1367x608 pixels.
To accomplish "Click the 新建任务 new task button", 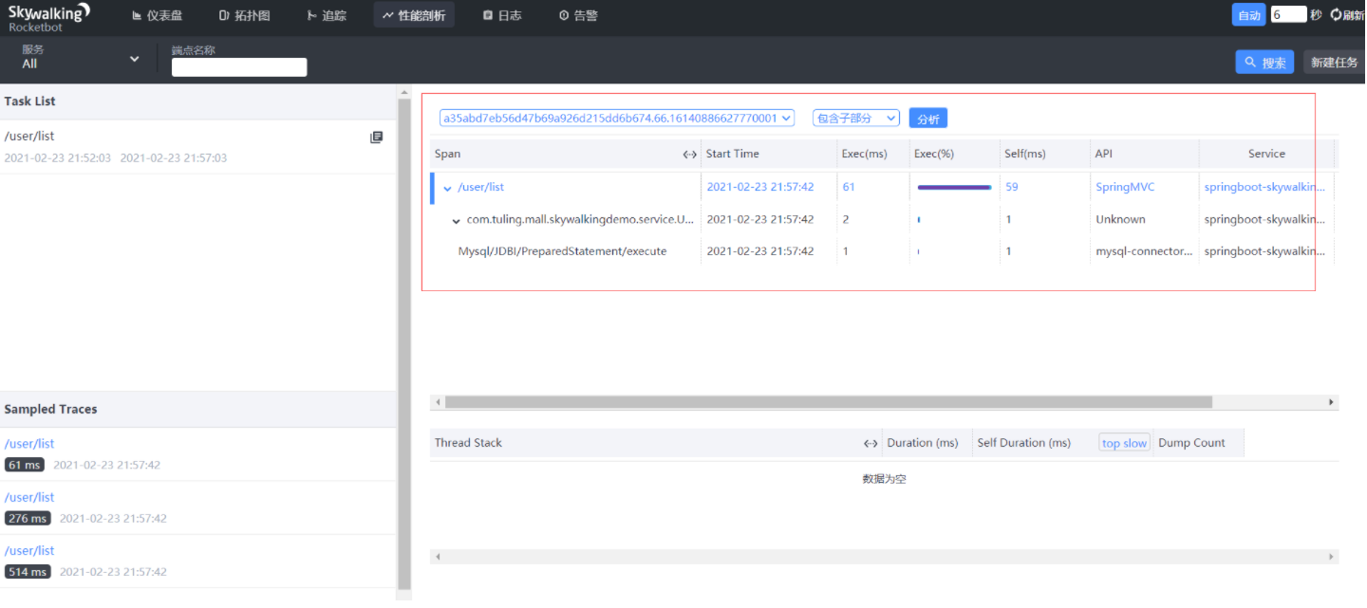I will pyautogui.click(x=1334, y=63).
